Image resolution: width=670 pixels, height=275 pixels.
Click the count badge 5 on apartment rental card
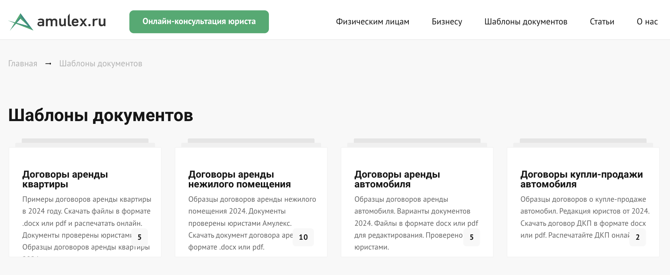(x=140, y=237)
